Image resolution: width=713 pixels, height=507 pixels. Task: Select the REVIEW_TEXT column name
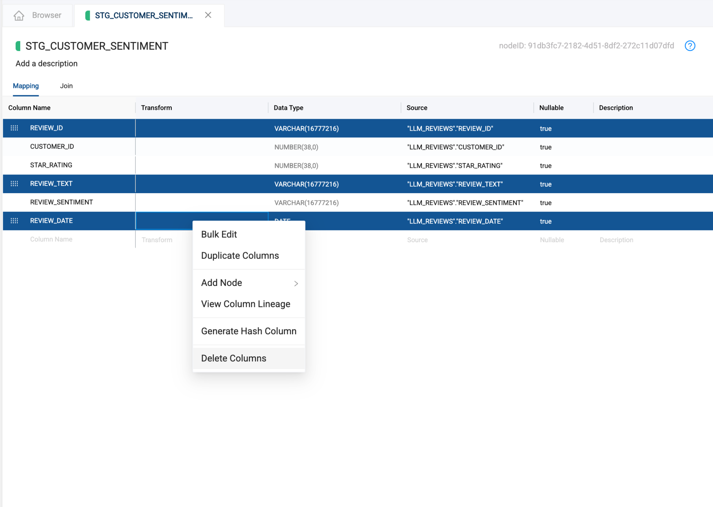[51, 183]
